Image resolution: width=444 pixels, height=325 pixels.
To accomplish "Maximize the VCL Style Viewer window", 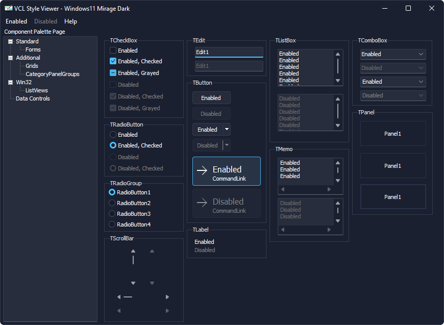I will [x=408, y=9].
